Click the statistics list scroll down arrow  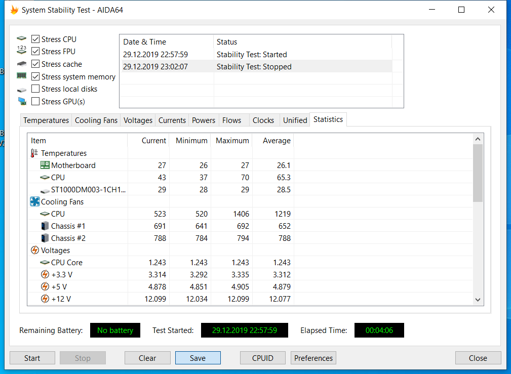[x=478, y=300]
